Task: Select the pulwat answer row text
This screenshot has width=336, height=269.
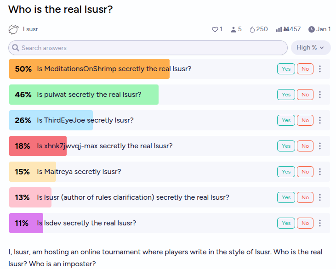Action: pos(89,95)
